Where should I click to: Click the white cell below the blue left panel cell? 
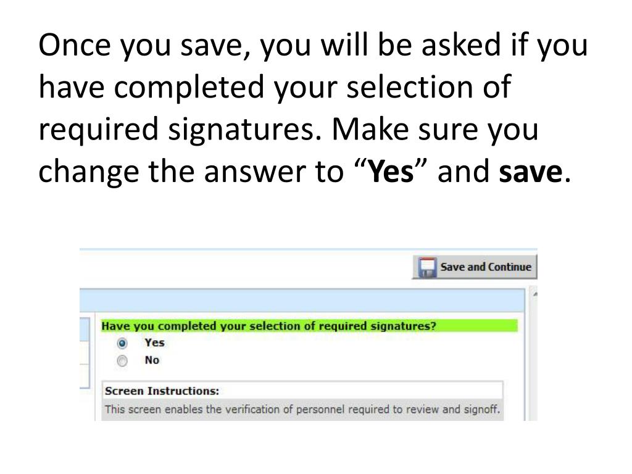tap(84, 352)
